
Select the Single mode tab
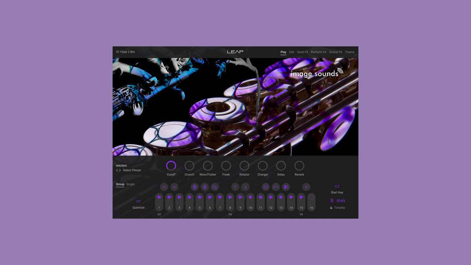tap(130, 184)
